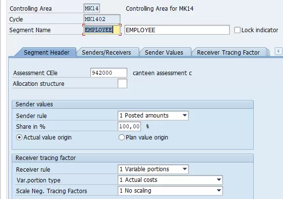Focus the Allocation structure input box

tap(122, 83)
